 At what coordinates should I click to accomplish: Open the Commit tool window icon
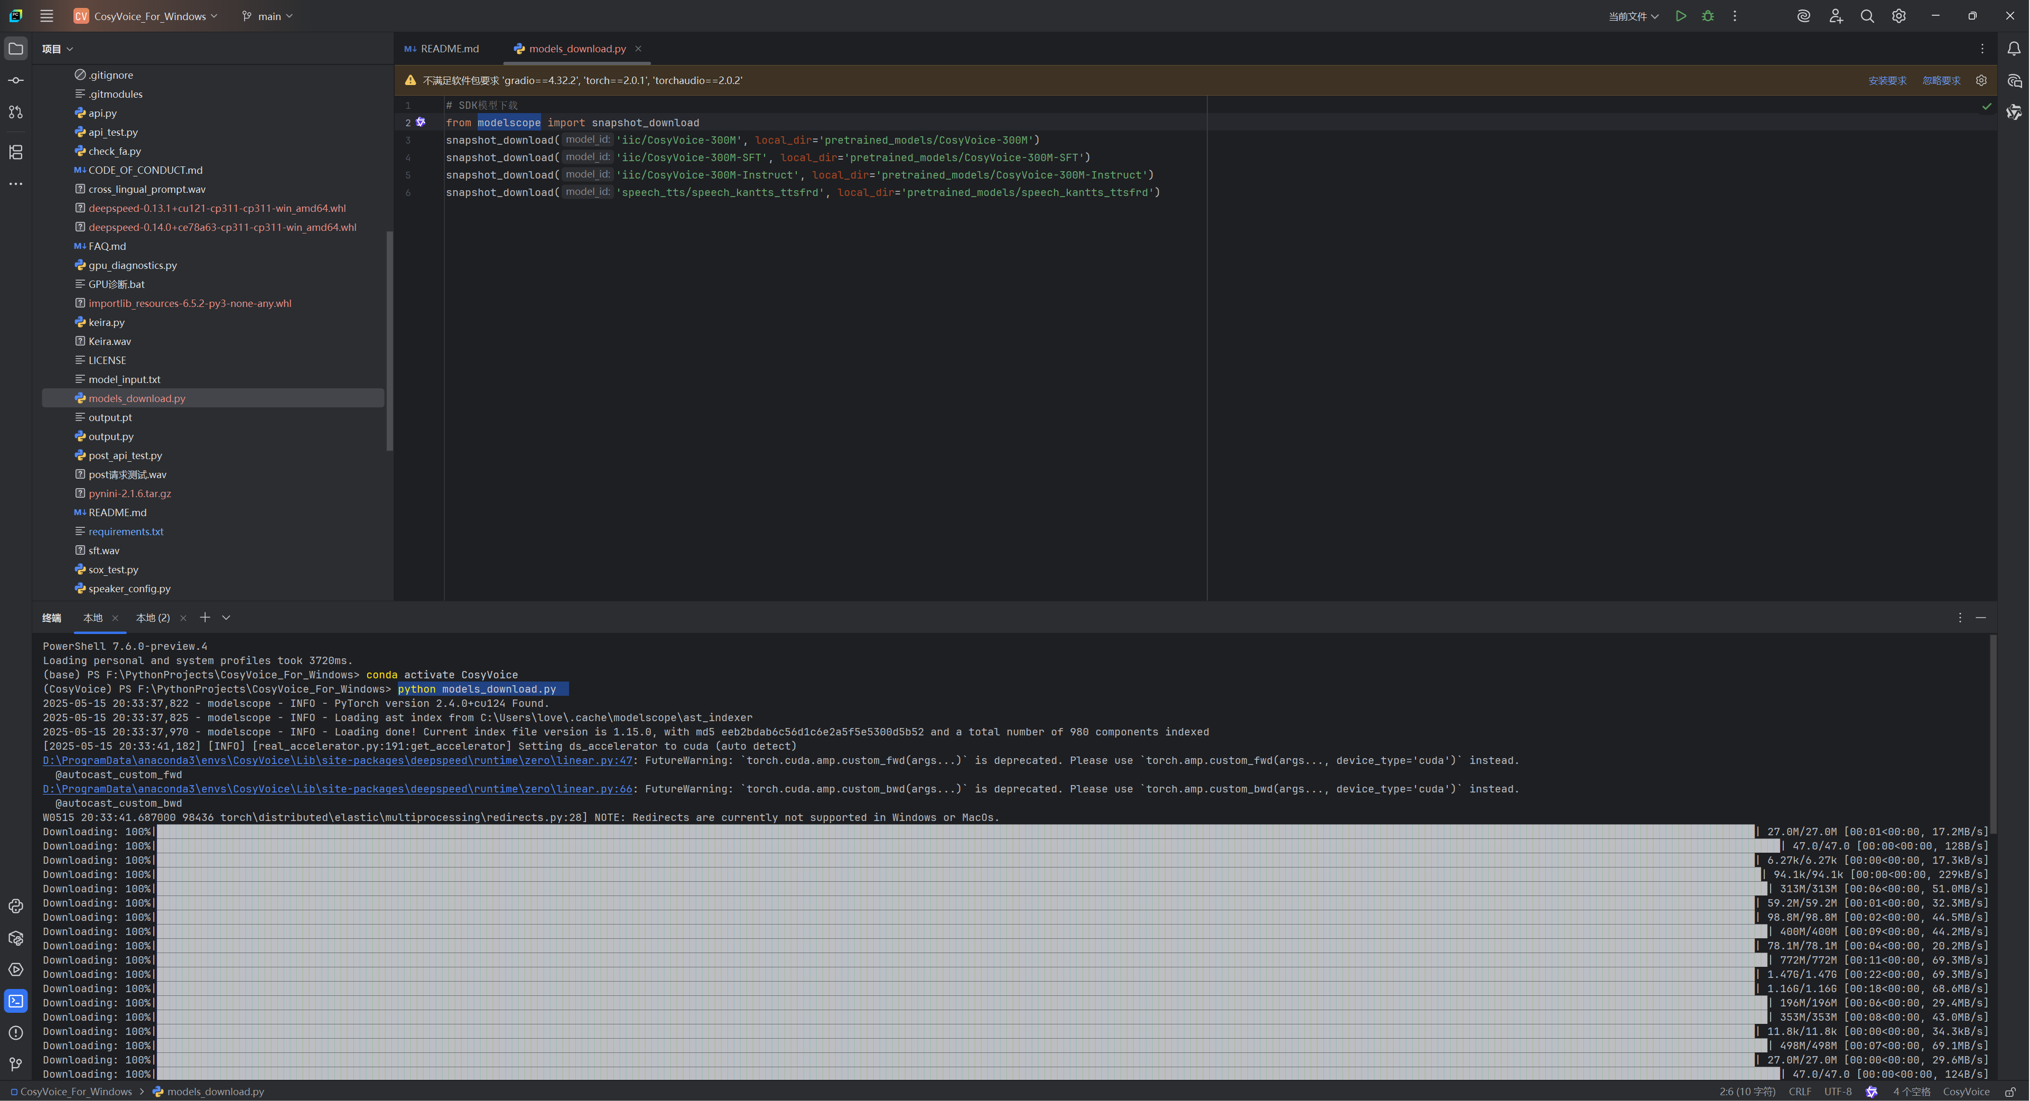[16, 80]
